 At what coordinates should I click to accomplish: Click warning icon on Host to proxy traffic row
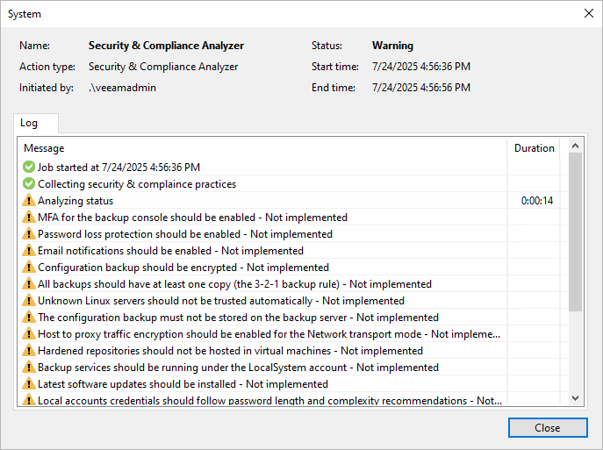tap(29, 333)
